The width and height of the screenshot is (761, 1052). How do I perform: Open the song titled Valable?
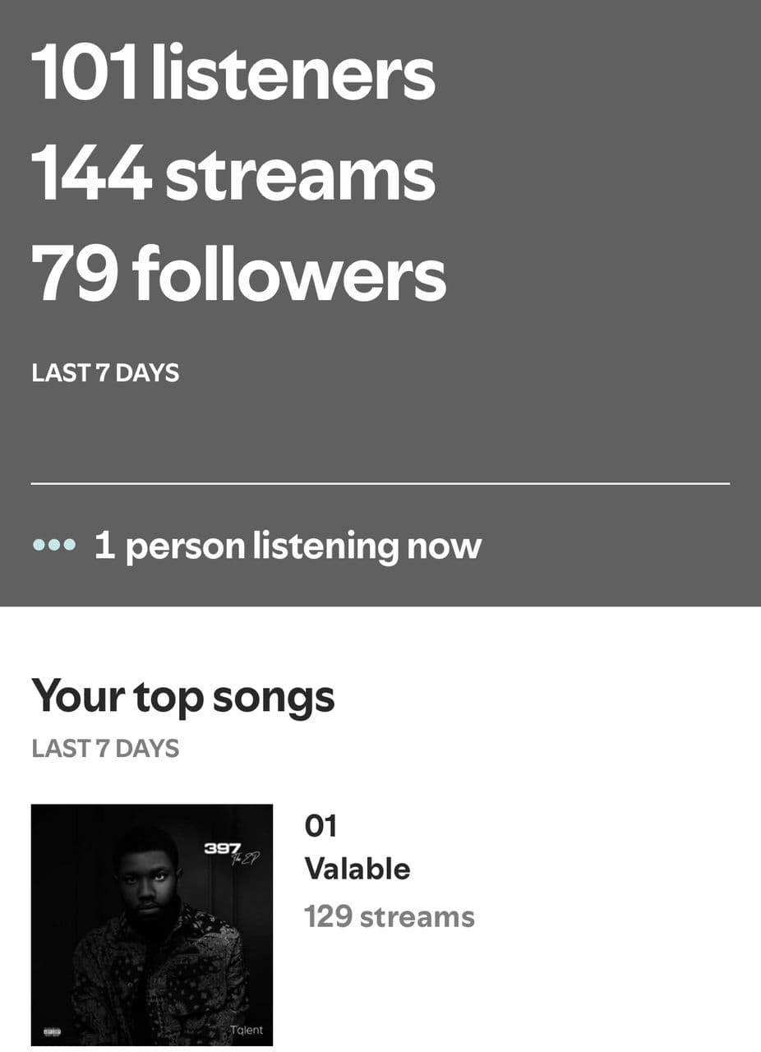357,869
